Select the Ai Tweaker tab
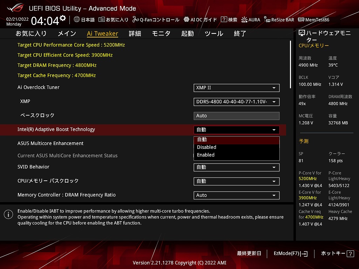The width and height of the screenshot is (359, 269). [102, 34]
